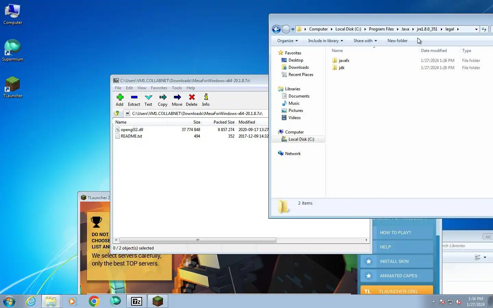
Task: Click the Java breadcrumb in address bar
Action: pyautogui.click(x=405, y=29)
